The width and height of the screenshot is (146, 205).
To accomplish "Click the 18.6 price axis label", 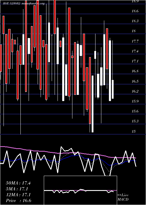I will click(x=135, y=11).
